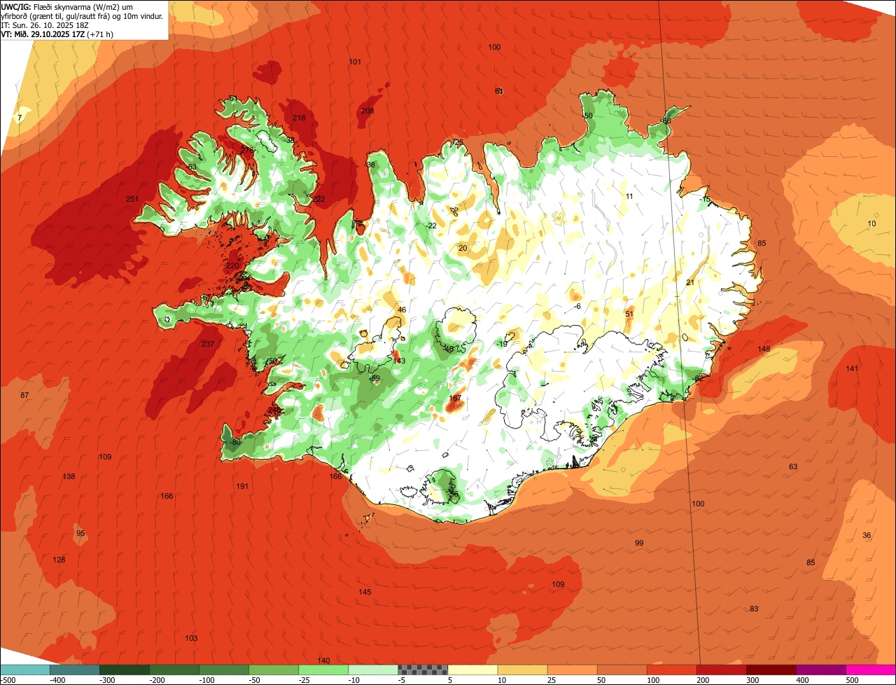Click the map value 36
The image size is (896, 685).
(x=867, y=535)
